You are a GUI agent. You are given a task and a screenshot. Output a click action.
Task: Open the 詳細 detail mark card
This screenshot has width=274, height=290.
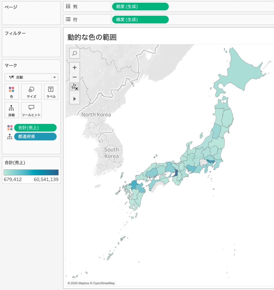coord(12,110)
